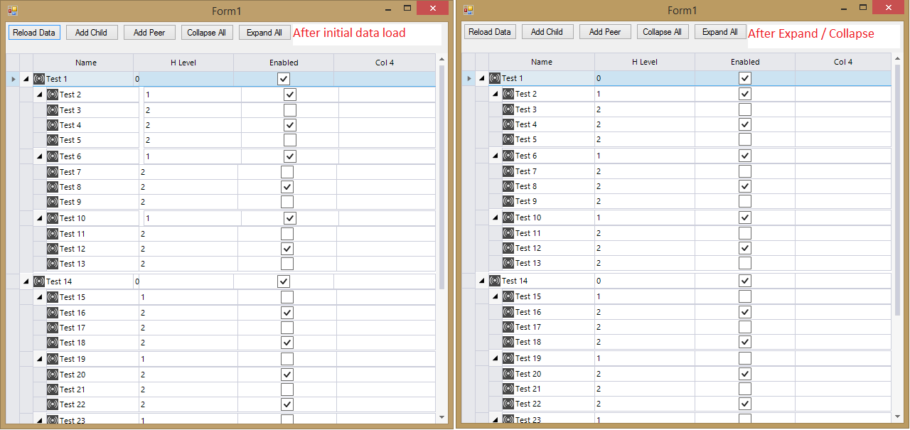The width and height of the screenshot is (910, 430).
Task: Click the node icon beside Test 17 in left window
Action: (x=53, y=328)
